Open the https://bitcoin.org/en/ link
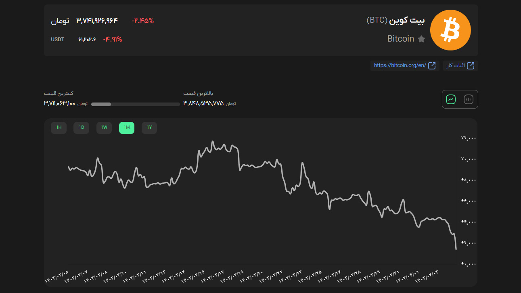521x293 pixels. [405, 65]
